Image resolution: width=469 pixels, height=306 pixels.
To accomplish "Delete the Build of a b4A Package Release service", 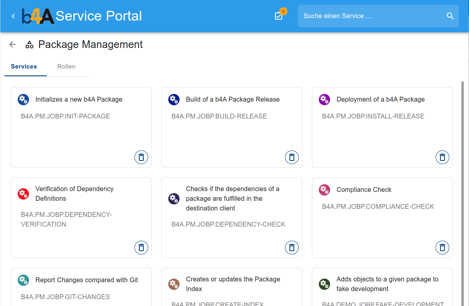I will click(x=291, y=157).
